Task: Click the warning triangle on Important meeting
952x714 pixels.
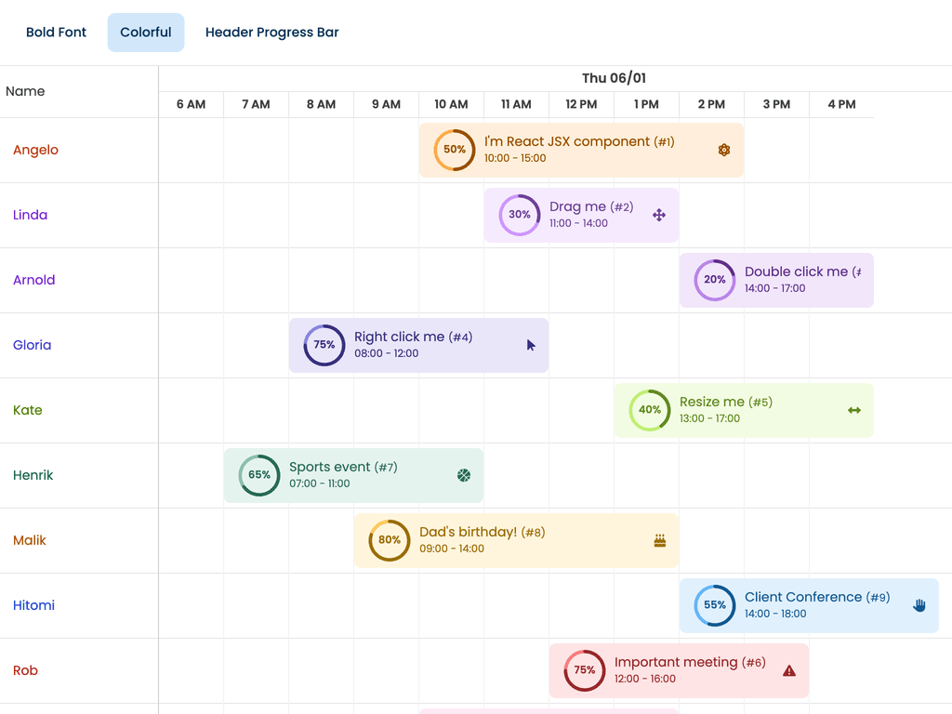Action: coord(789,670)
